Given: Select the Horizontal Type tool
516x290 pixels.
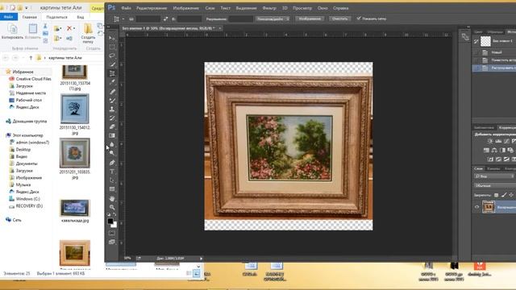Looking at the screenshot, I should (x=112, y=172).
